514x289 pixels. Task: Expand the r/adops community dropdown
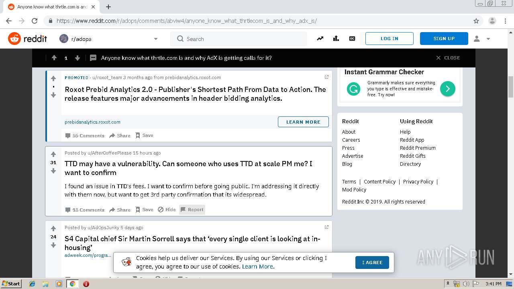(156, 39)
